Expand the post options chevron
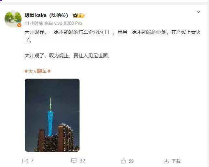Screen dimensions: 209x167 click(198, 12)
